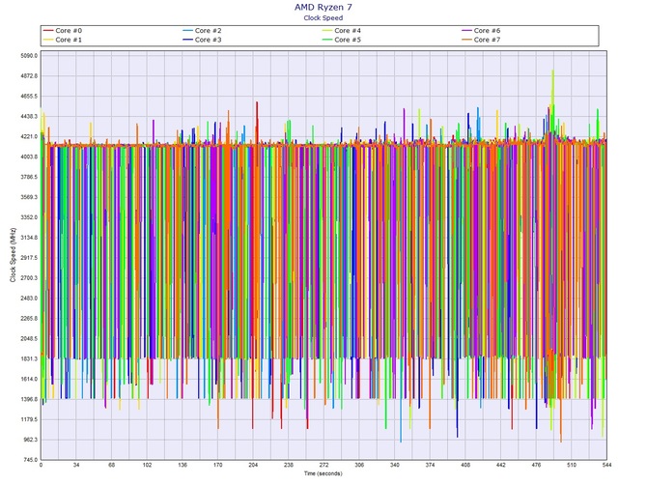
Task: Click the 1179.5 y-axis value
Action: (x=29, y=419)
